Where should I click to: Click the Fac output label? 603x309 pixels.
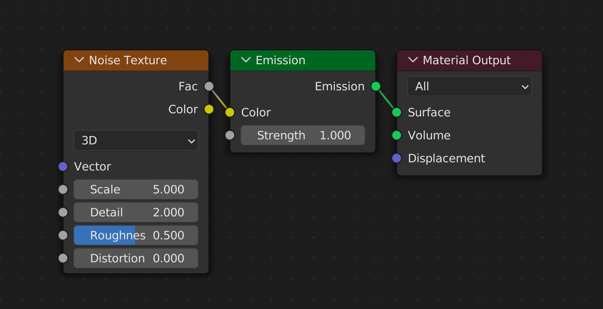tap(188, 86)
